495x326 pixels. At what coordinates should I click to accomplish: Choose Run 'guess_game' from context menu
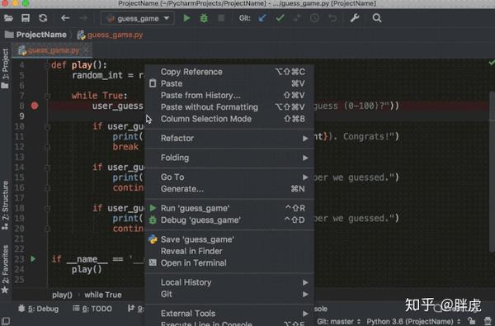229,209
